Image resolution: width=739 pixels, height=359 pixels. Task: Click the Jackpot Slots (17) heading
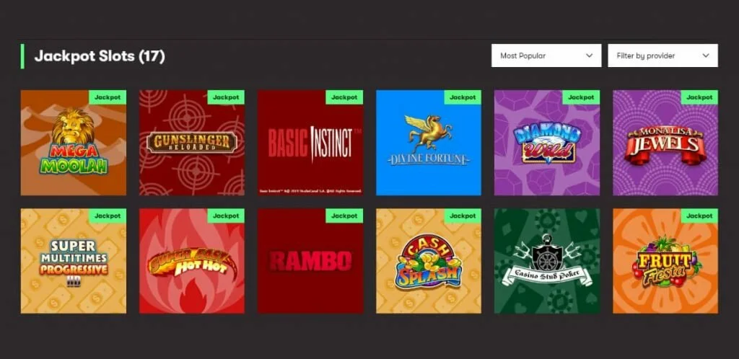100,56
